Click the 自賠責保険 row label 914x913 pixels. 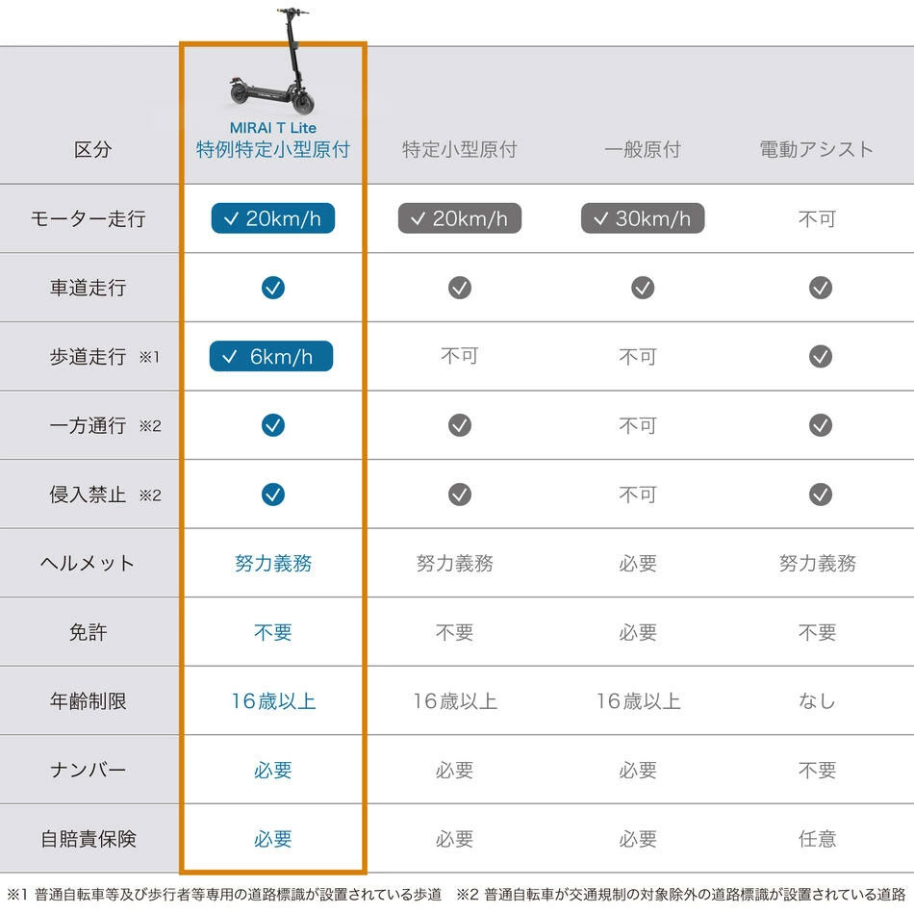(x=88, y=839)
